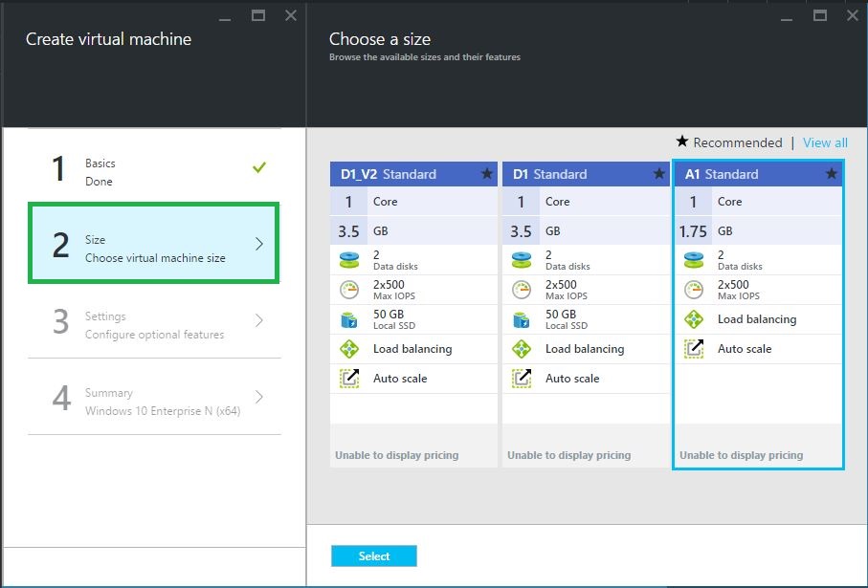The height and width of the screenshot is (588, 868).
Task: Open step 1 Basics
Action: point(154,167)
